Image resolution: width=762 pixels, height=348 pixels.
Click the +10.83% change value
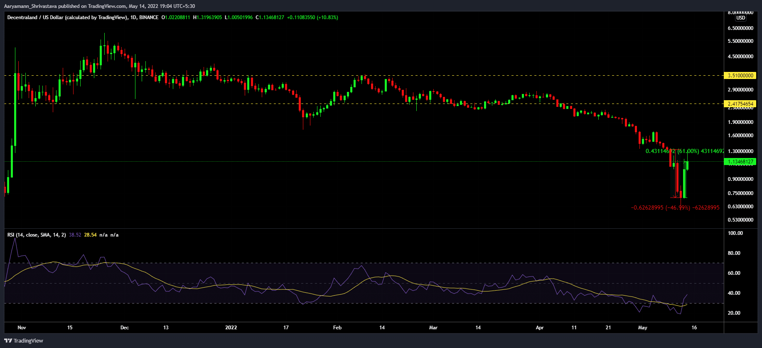[327, 17]
